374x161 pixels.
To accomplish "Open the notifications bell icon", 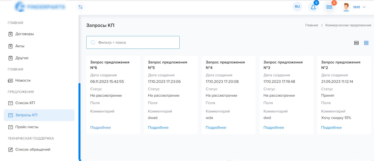I will [313, 7].
